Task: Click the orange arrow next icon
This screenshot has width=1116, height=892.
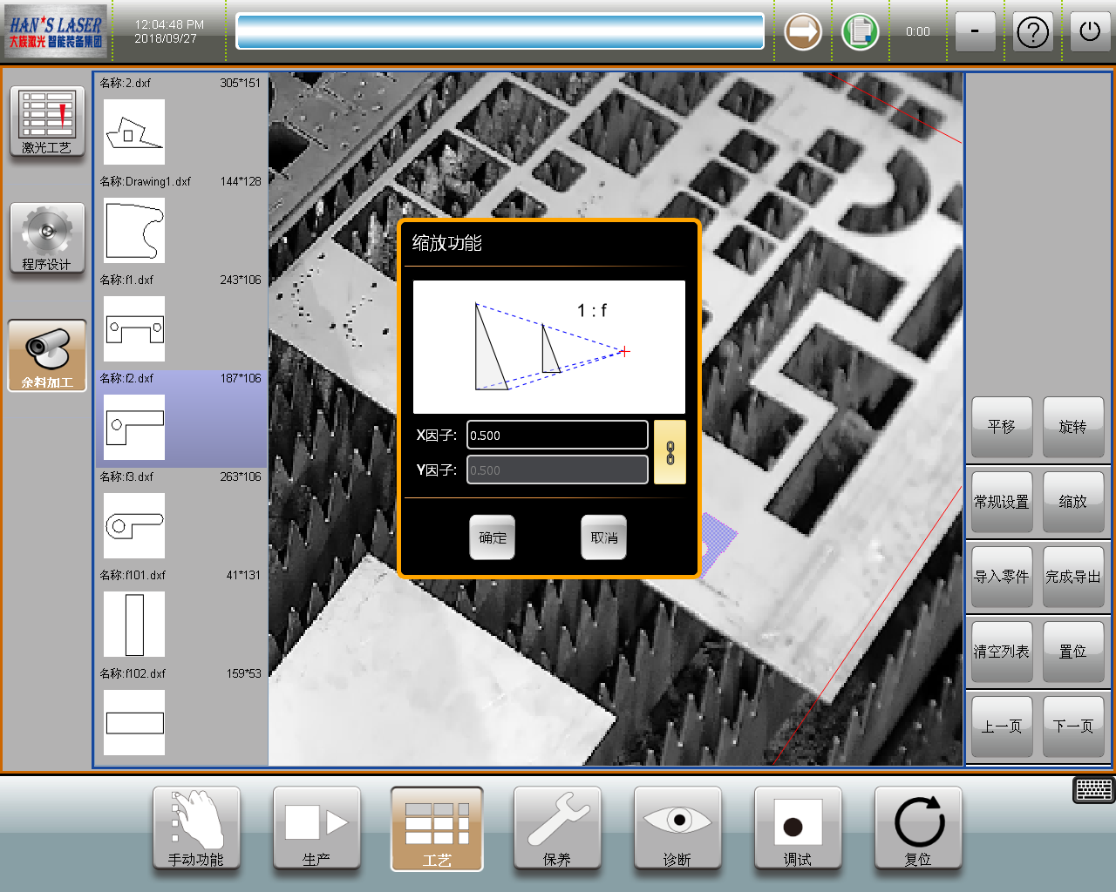Action: coord(802,32)
